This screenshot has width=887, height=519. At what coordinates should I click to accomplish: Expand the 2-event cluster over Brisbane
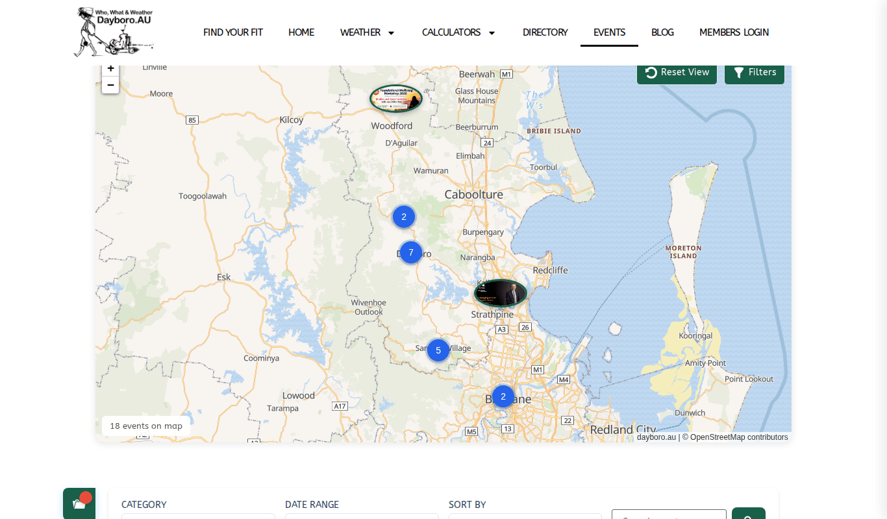(x=503, y=396)
